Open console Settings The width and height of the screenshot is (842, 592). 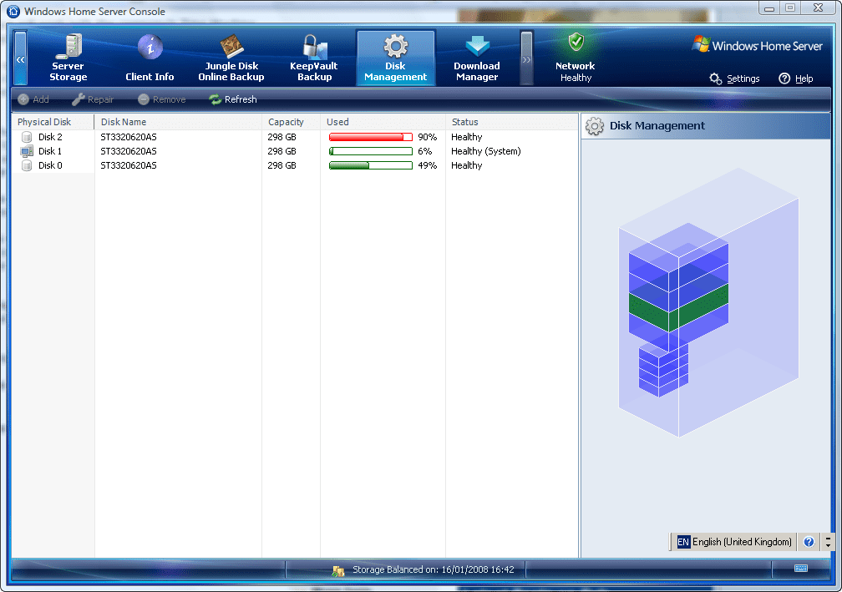(734, 78)
